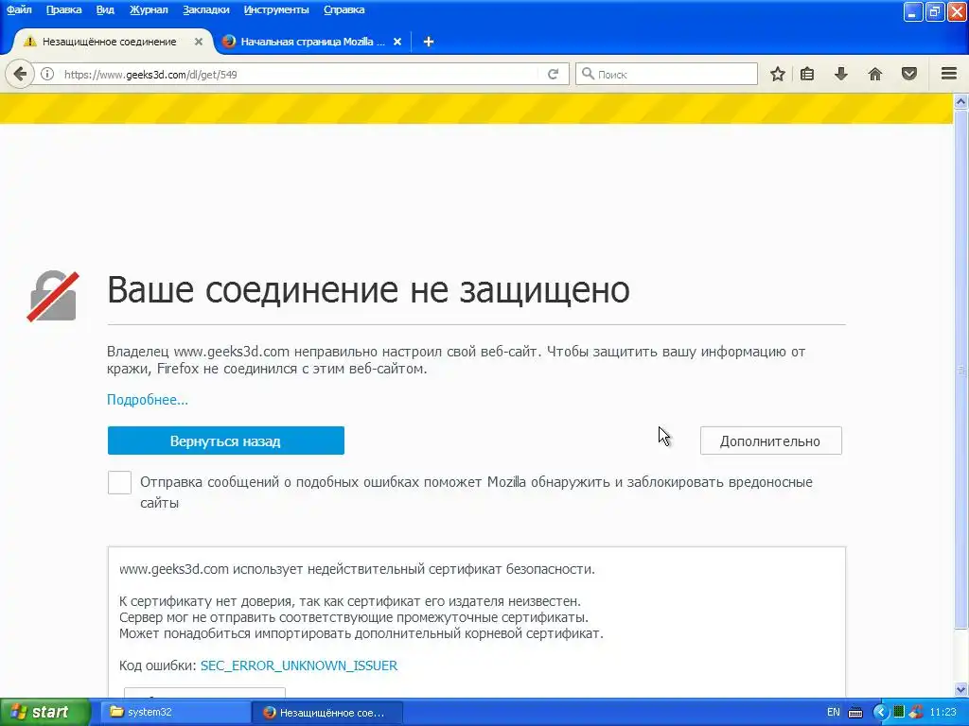Screen dimensions: 969x726
Task: Minimize the Firefox window
Action: tap(913, 11)
